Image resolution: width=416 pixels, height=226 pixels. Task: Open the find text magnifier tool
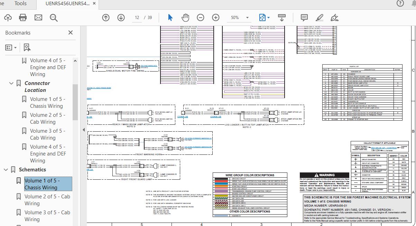coord(54,18)
